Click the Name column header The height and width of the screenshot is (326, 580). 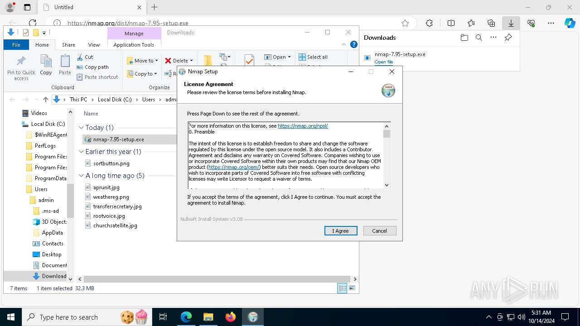click(91, 114)
